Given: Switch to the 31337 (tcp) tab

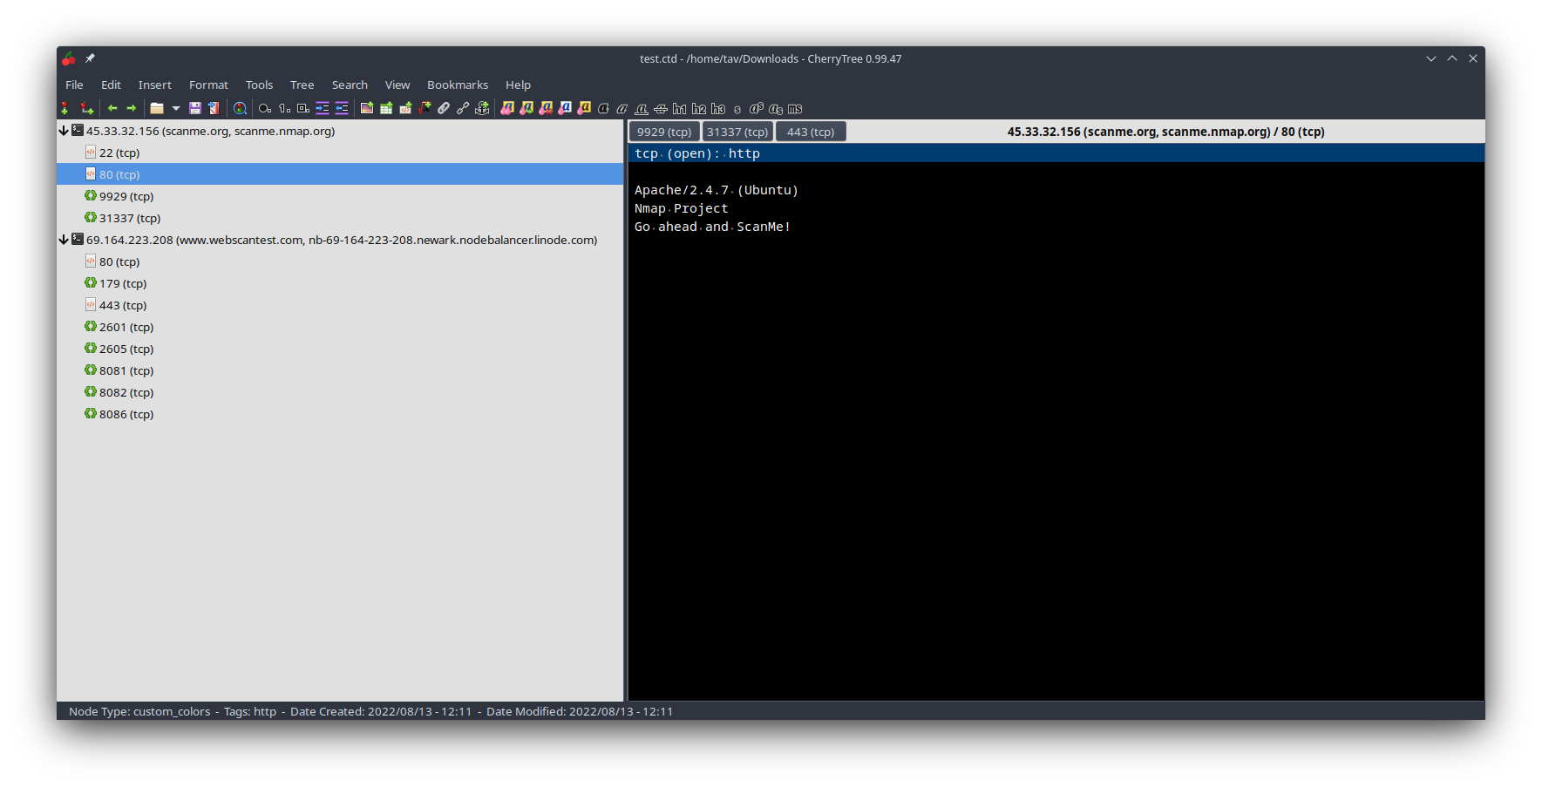Looking at the screenshot, I should coord(737,132).
